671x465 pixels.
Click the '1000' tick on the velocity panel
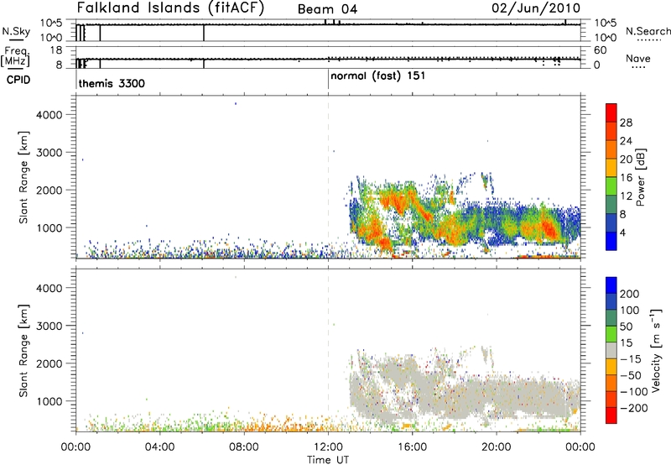pyautogui.click(x=49, y=401)
